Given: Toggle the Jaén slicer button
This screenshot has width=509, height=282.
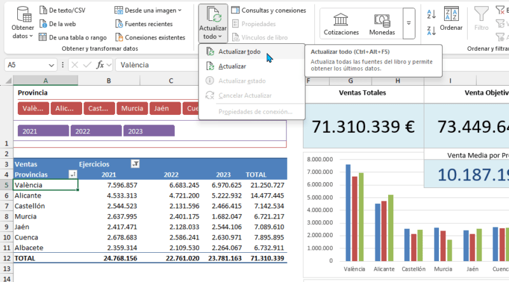Looking at the screenshot, I should click(x=165, y=108).
